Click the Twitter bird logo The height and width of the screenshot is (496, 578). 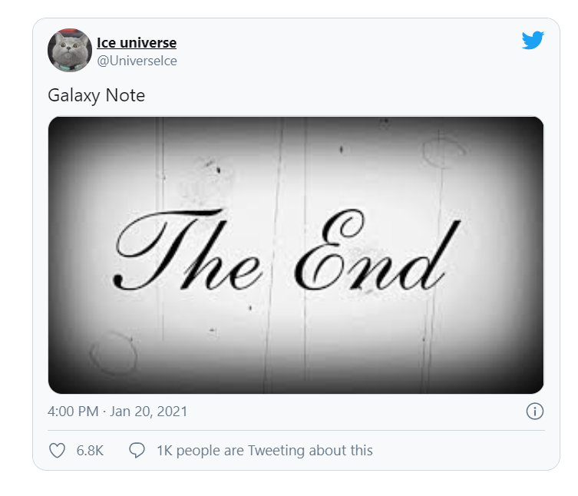point(533,41)
